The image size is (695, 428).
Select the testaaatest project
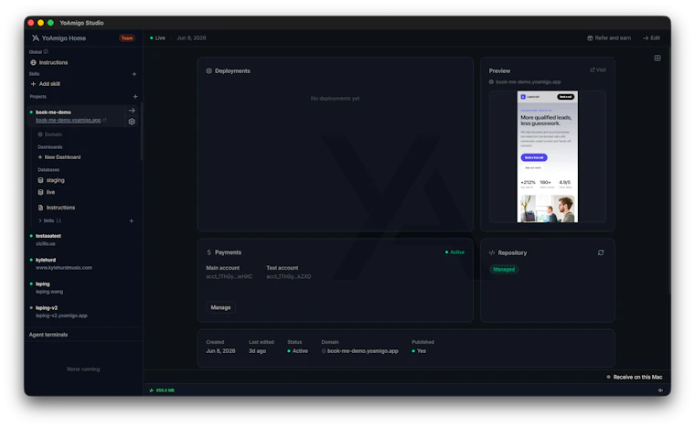(48, 236)
